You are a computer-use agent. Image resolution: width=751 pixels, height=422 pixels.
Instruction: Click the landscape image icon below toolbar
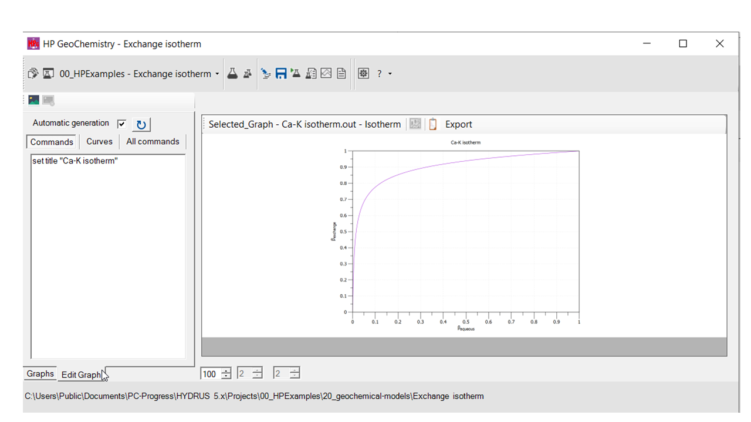(33, 100)
